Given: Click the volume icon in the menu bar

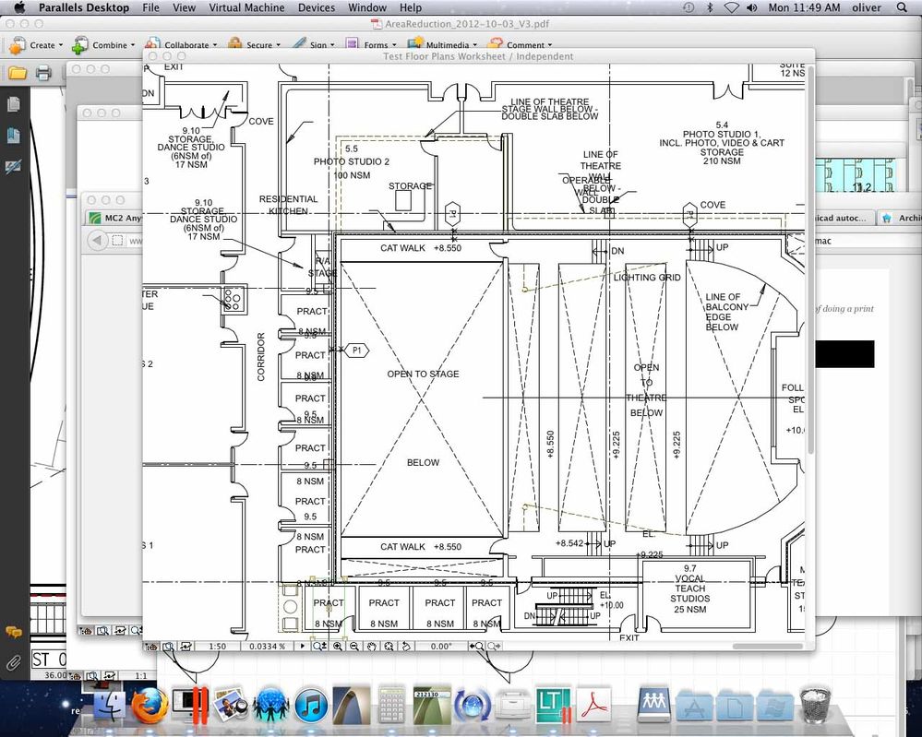Looking at the screenshot, I should [751, 7].
